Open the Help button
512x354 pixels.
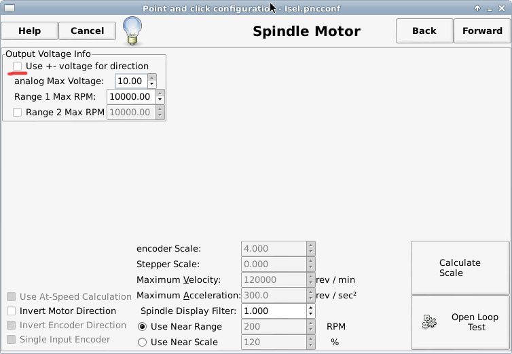coord(29,31)
